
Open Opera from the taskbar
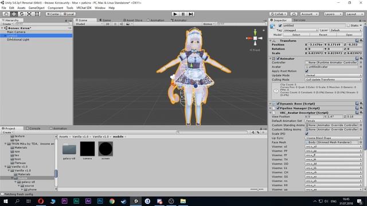point(41,201)
